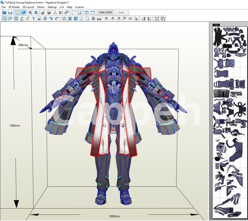
Task: Switch to single window view icon
Action: pos(93,12)
